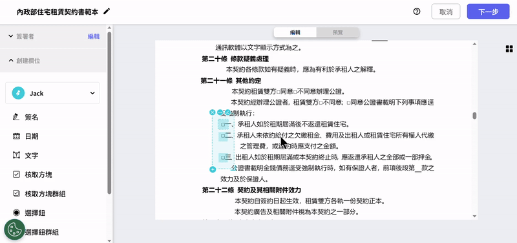The width and height of the screenshot is (517, 243).
Task: Click the left sidebar scrollbar
Action: tap(109, 112)
